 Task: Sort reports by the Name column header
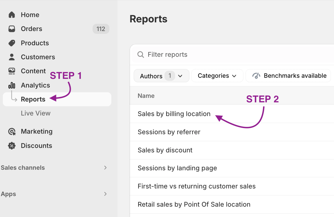point(146,96)
